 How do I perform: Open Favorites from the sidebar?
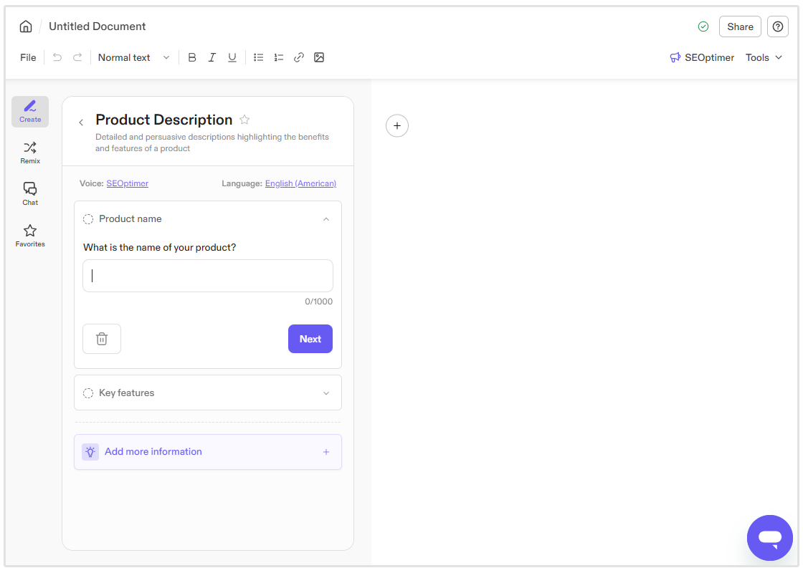29,235
